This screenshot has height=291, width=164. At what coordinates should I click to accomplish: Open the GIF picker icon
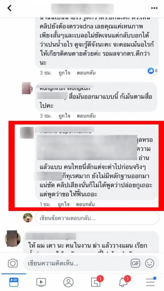[135, 263]
